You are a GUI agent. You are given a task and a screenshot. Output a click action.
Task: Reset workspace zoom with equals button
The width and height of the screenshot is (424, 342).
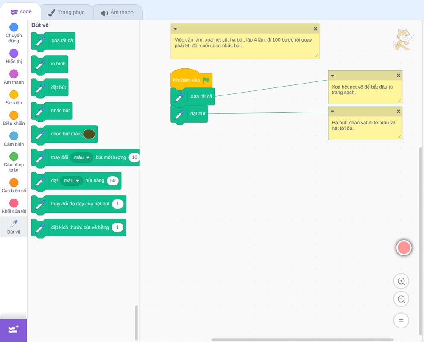pos(401,320)
